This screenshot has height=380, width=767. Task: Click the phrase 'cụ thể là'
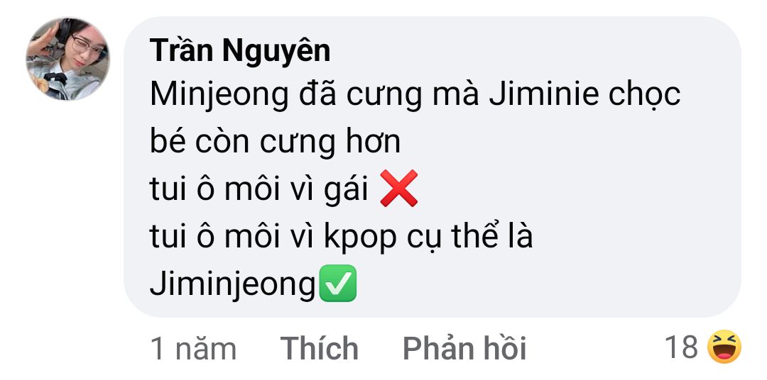point(469,238)
